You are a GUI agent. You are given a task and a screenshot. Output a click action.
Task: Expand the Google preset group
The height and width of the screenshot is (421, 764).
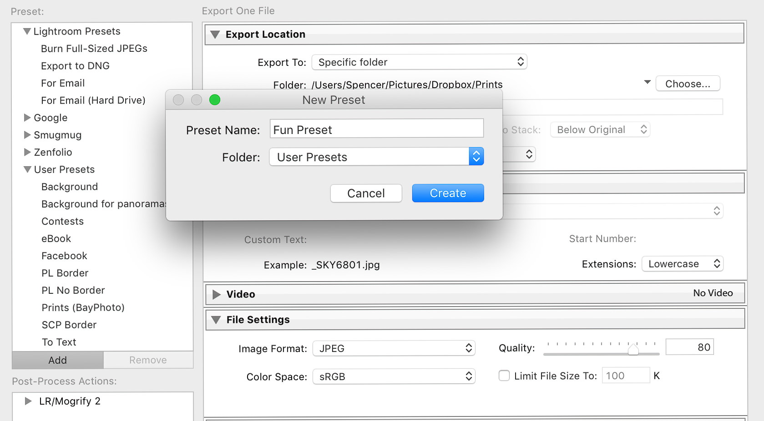(27, 118)
